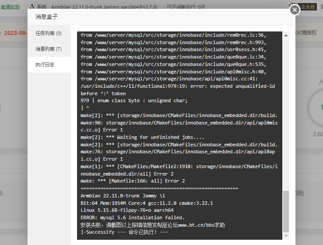Click the 'api0misc.cc:41:' include line
323x245 pixels.
tap(169, 79)
